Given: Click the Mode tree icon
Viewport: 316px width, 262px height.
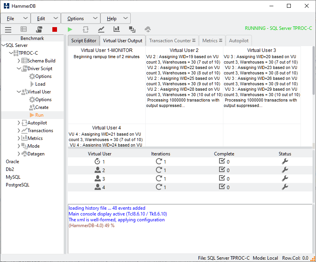Looking at the screenshot, I should point(24,146).
